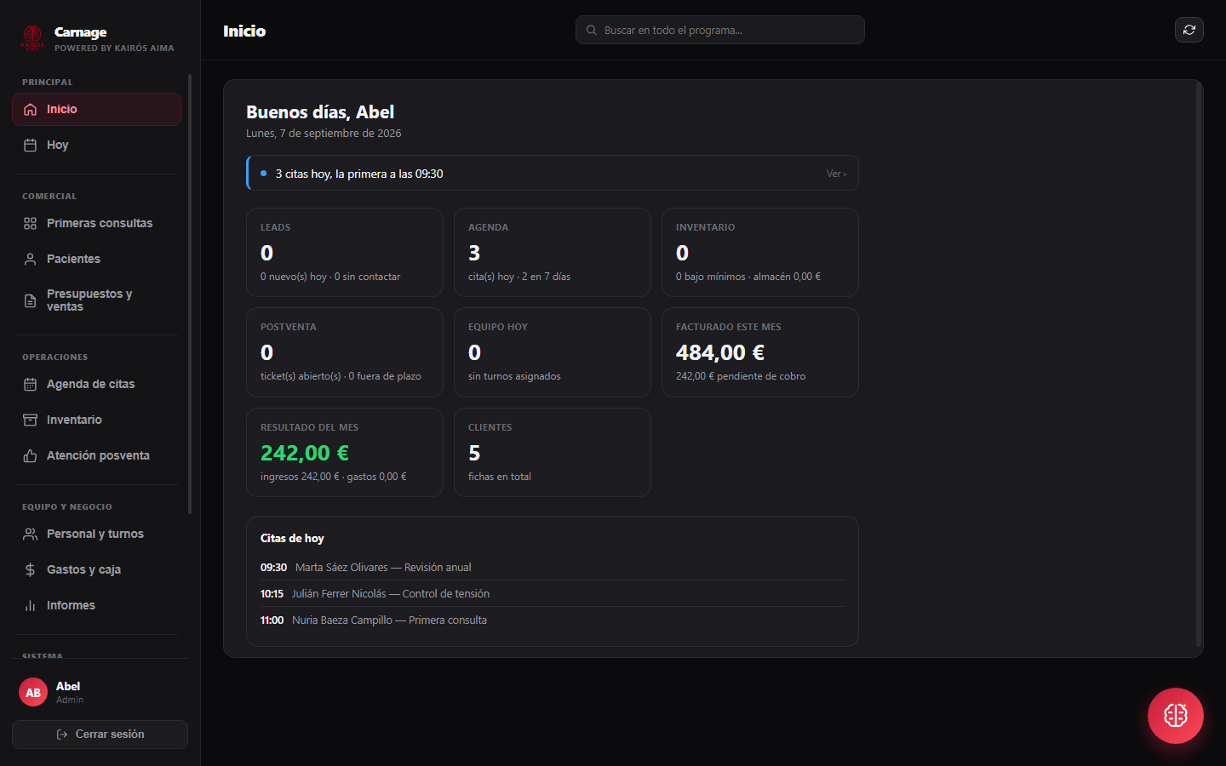The height and width of the screenshot is (766, 1226).
Task: Select the 10:15 Julián Ferrer Nicolás appointment
Action: pos(553,594)
